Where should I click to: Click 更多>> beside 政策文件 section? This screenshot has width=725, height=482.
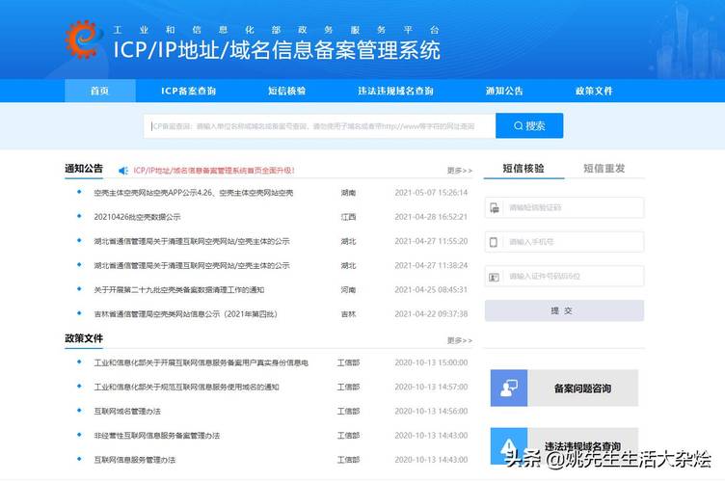point(460,340)
